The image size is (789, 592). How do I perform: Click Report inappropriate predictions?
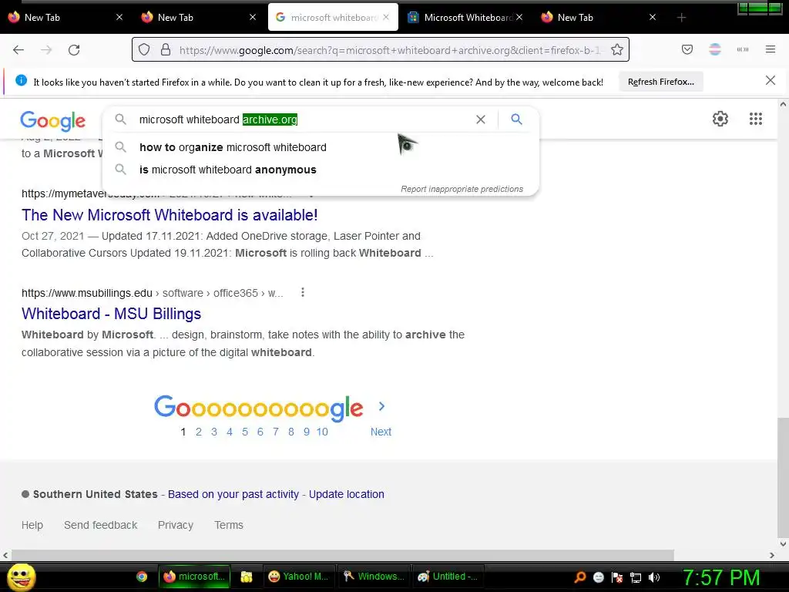click(462, 189)
